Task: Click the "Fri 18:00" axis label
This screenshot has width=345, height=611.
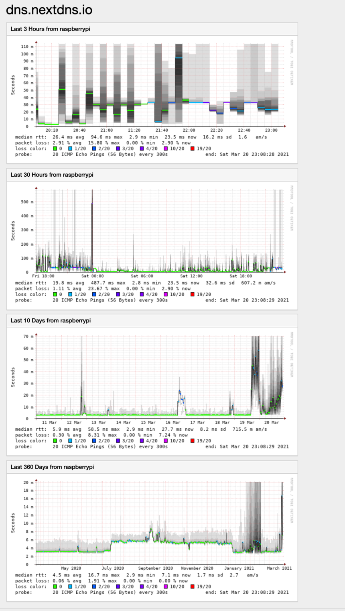Action: tap(43, 276)
